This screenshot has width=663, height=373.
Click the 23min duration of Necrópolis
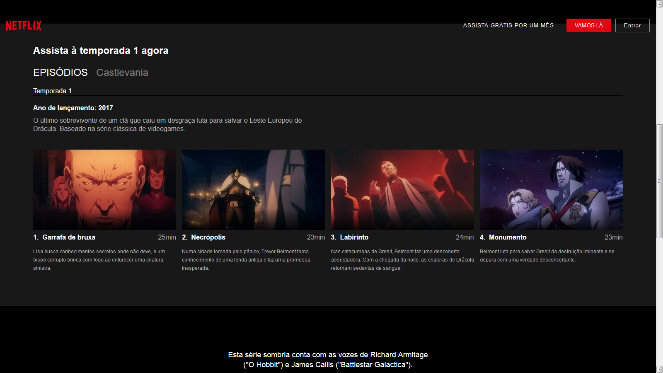click(316, 237)
